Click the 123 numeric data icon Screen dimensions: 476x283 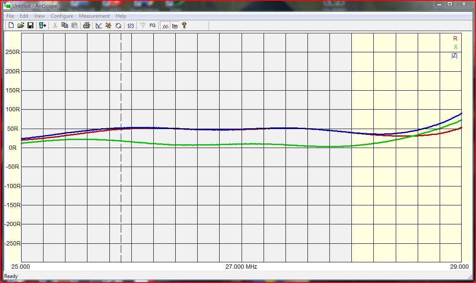coord(131,26)
